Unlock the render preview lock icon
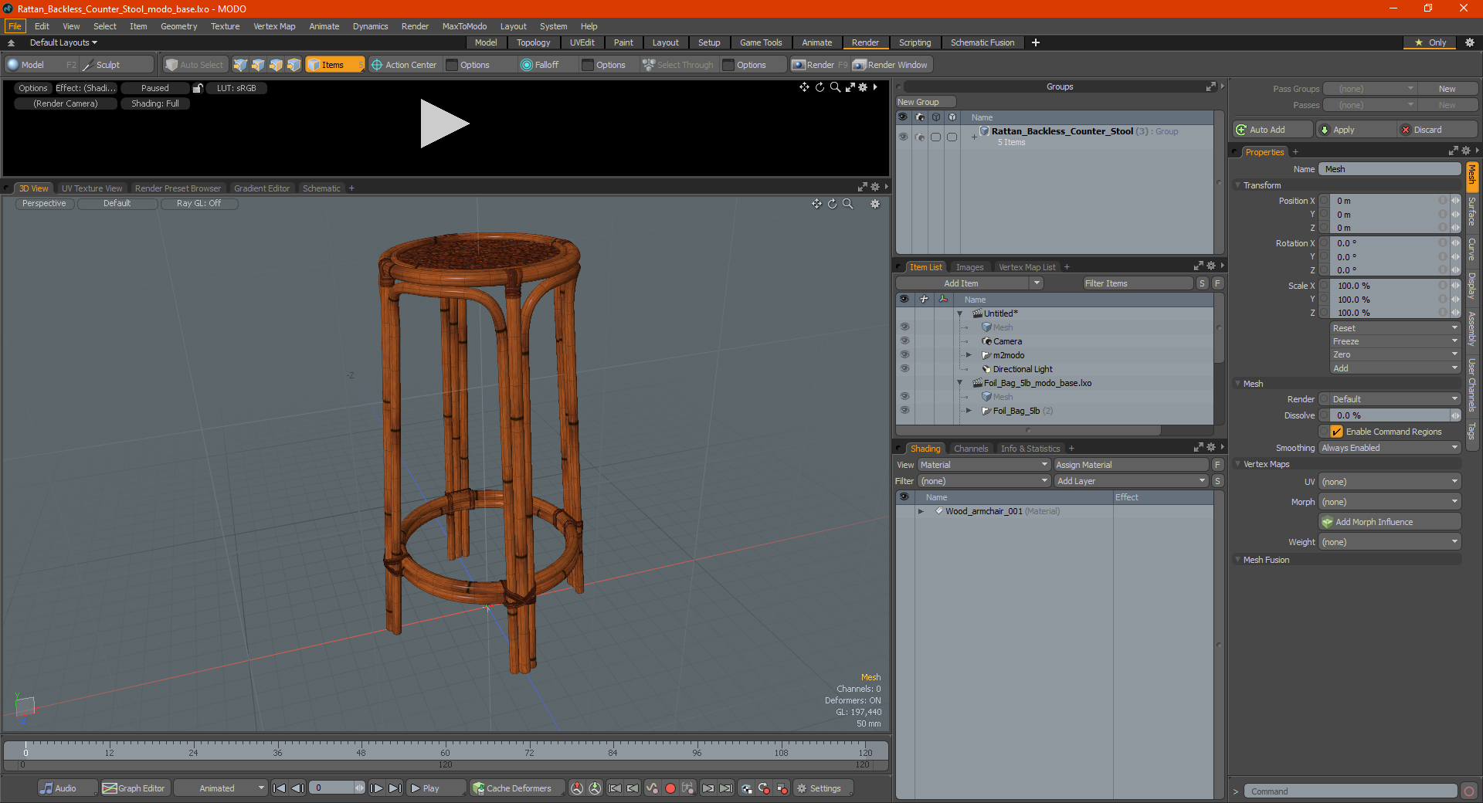This screenshot has width=1483, height=803. pyautogui.click(x=198, y=88)
